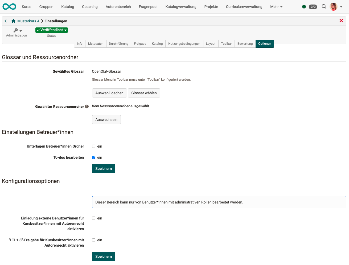Open the Fragenpool menu item
Viewport: 349px width, 265px height.
click(x=148, y=7)
